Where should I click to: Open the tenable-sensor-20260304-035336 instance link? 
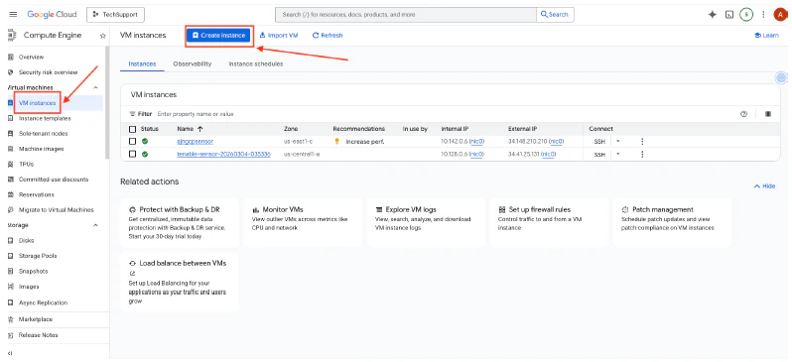coord(223,155)
